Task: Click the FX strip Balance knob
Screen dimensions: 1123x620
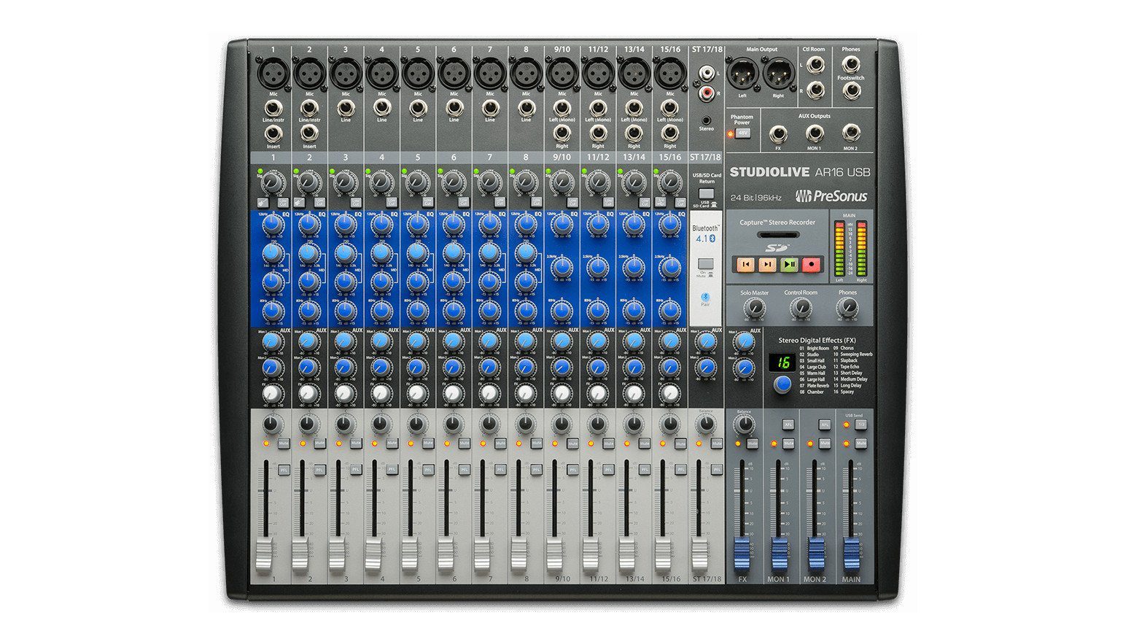Action: [x=743, y=424]
